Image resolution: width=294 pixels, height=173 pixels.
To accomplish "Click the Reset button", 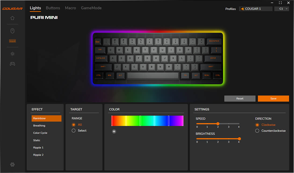I will (240, 99).
